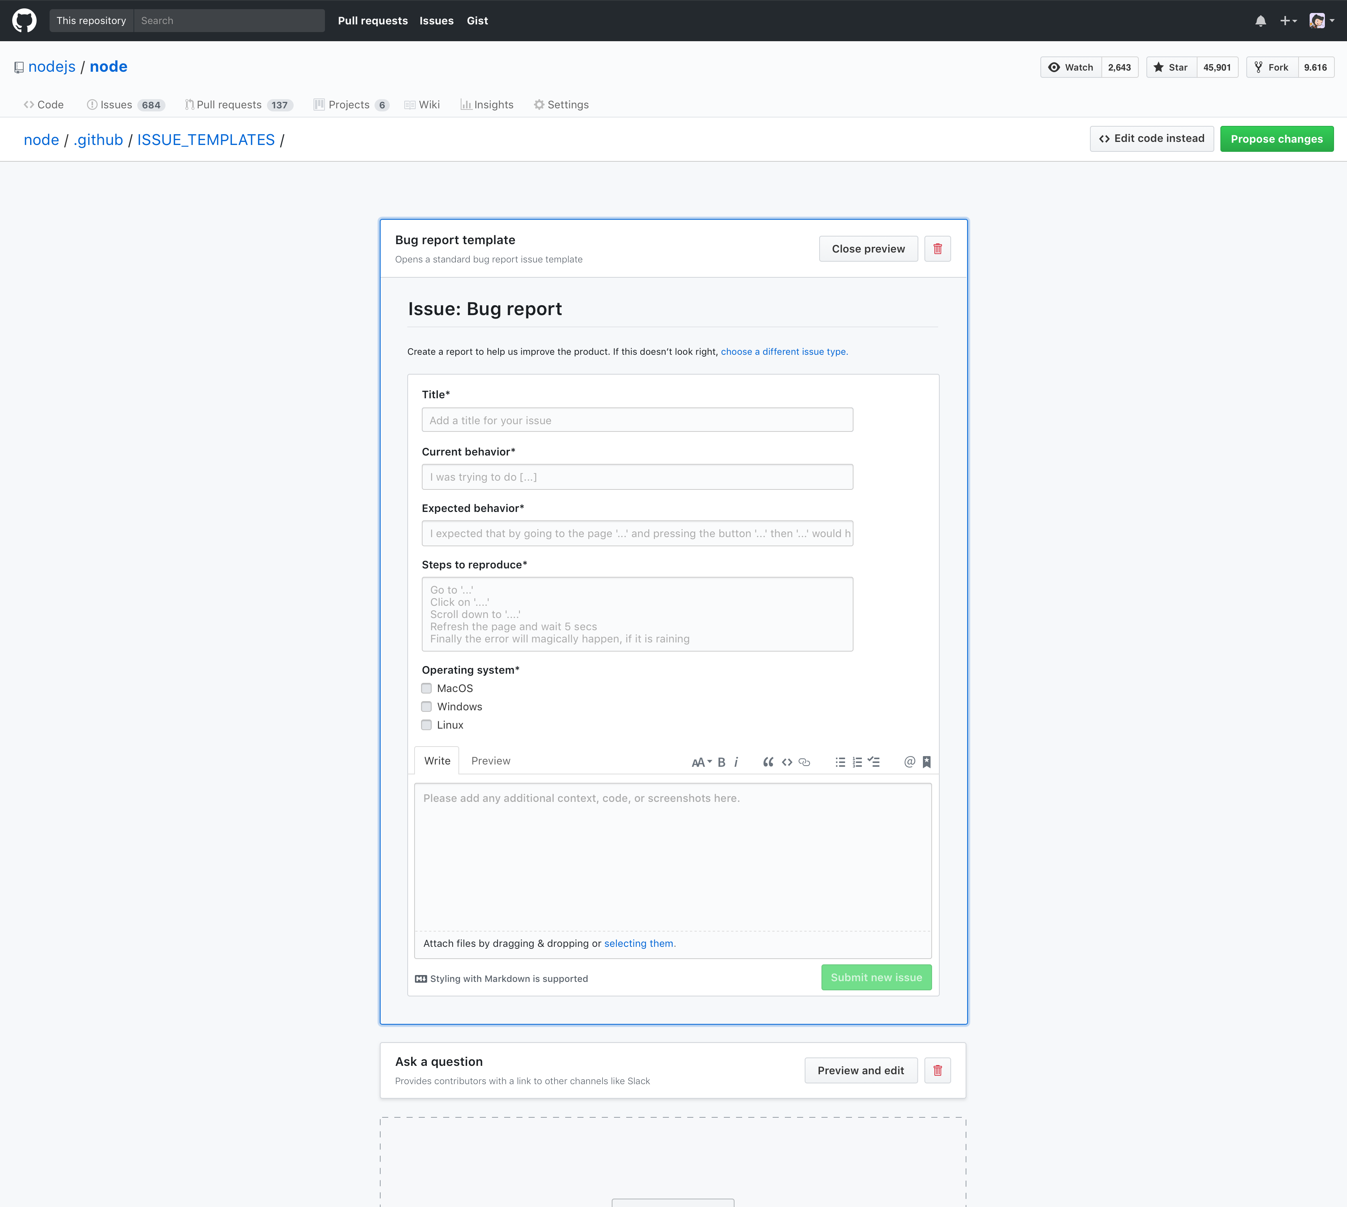Mention a user with @ icon
Image resolution: width=1347 pixels, height=1207 pixels.
pyautogui.click(x=910, y=762)
